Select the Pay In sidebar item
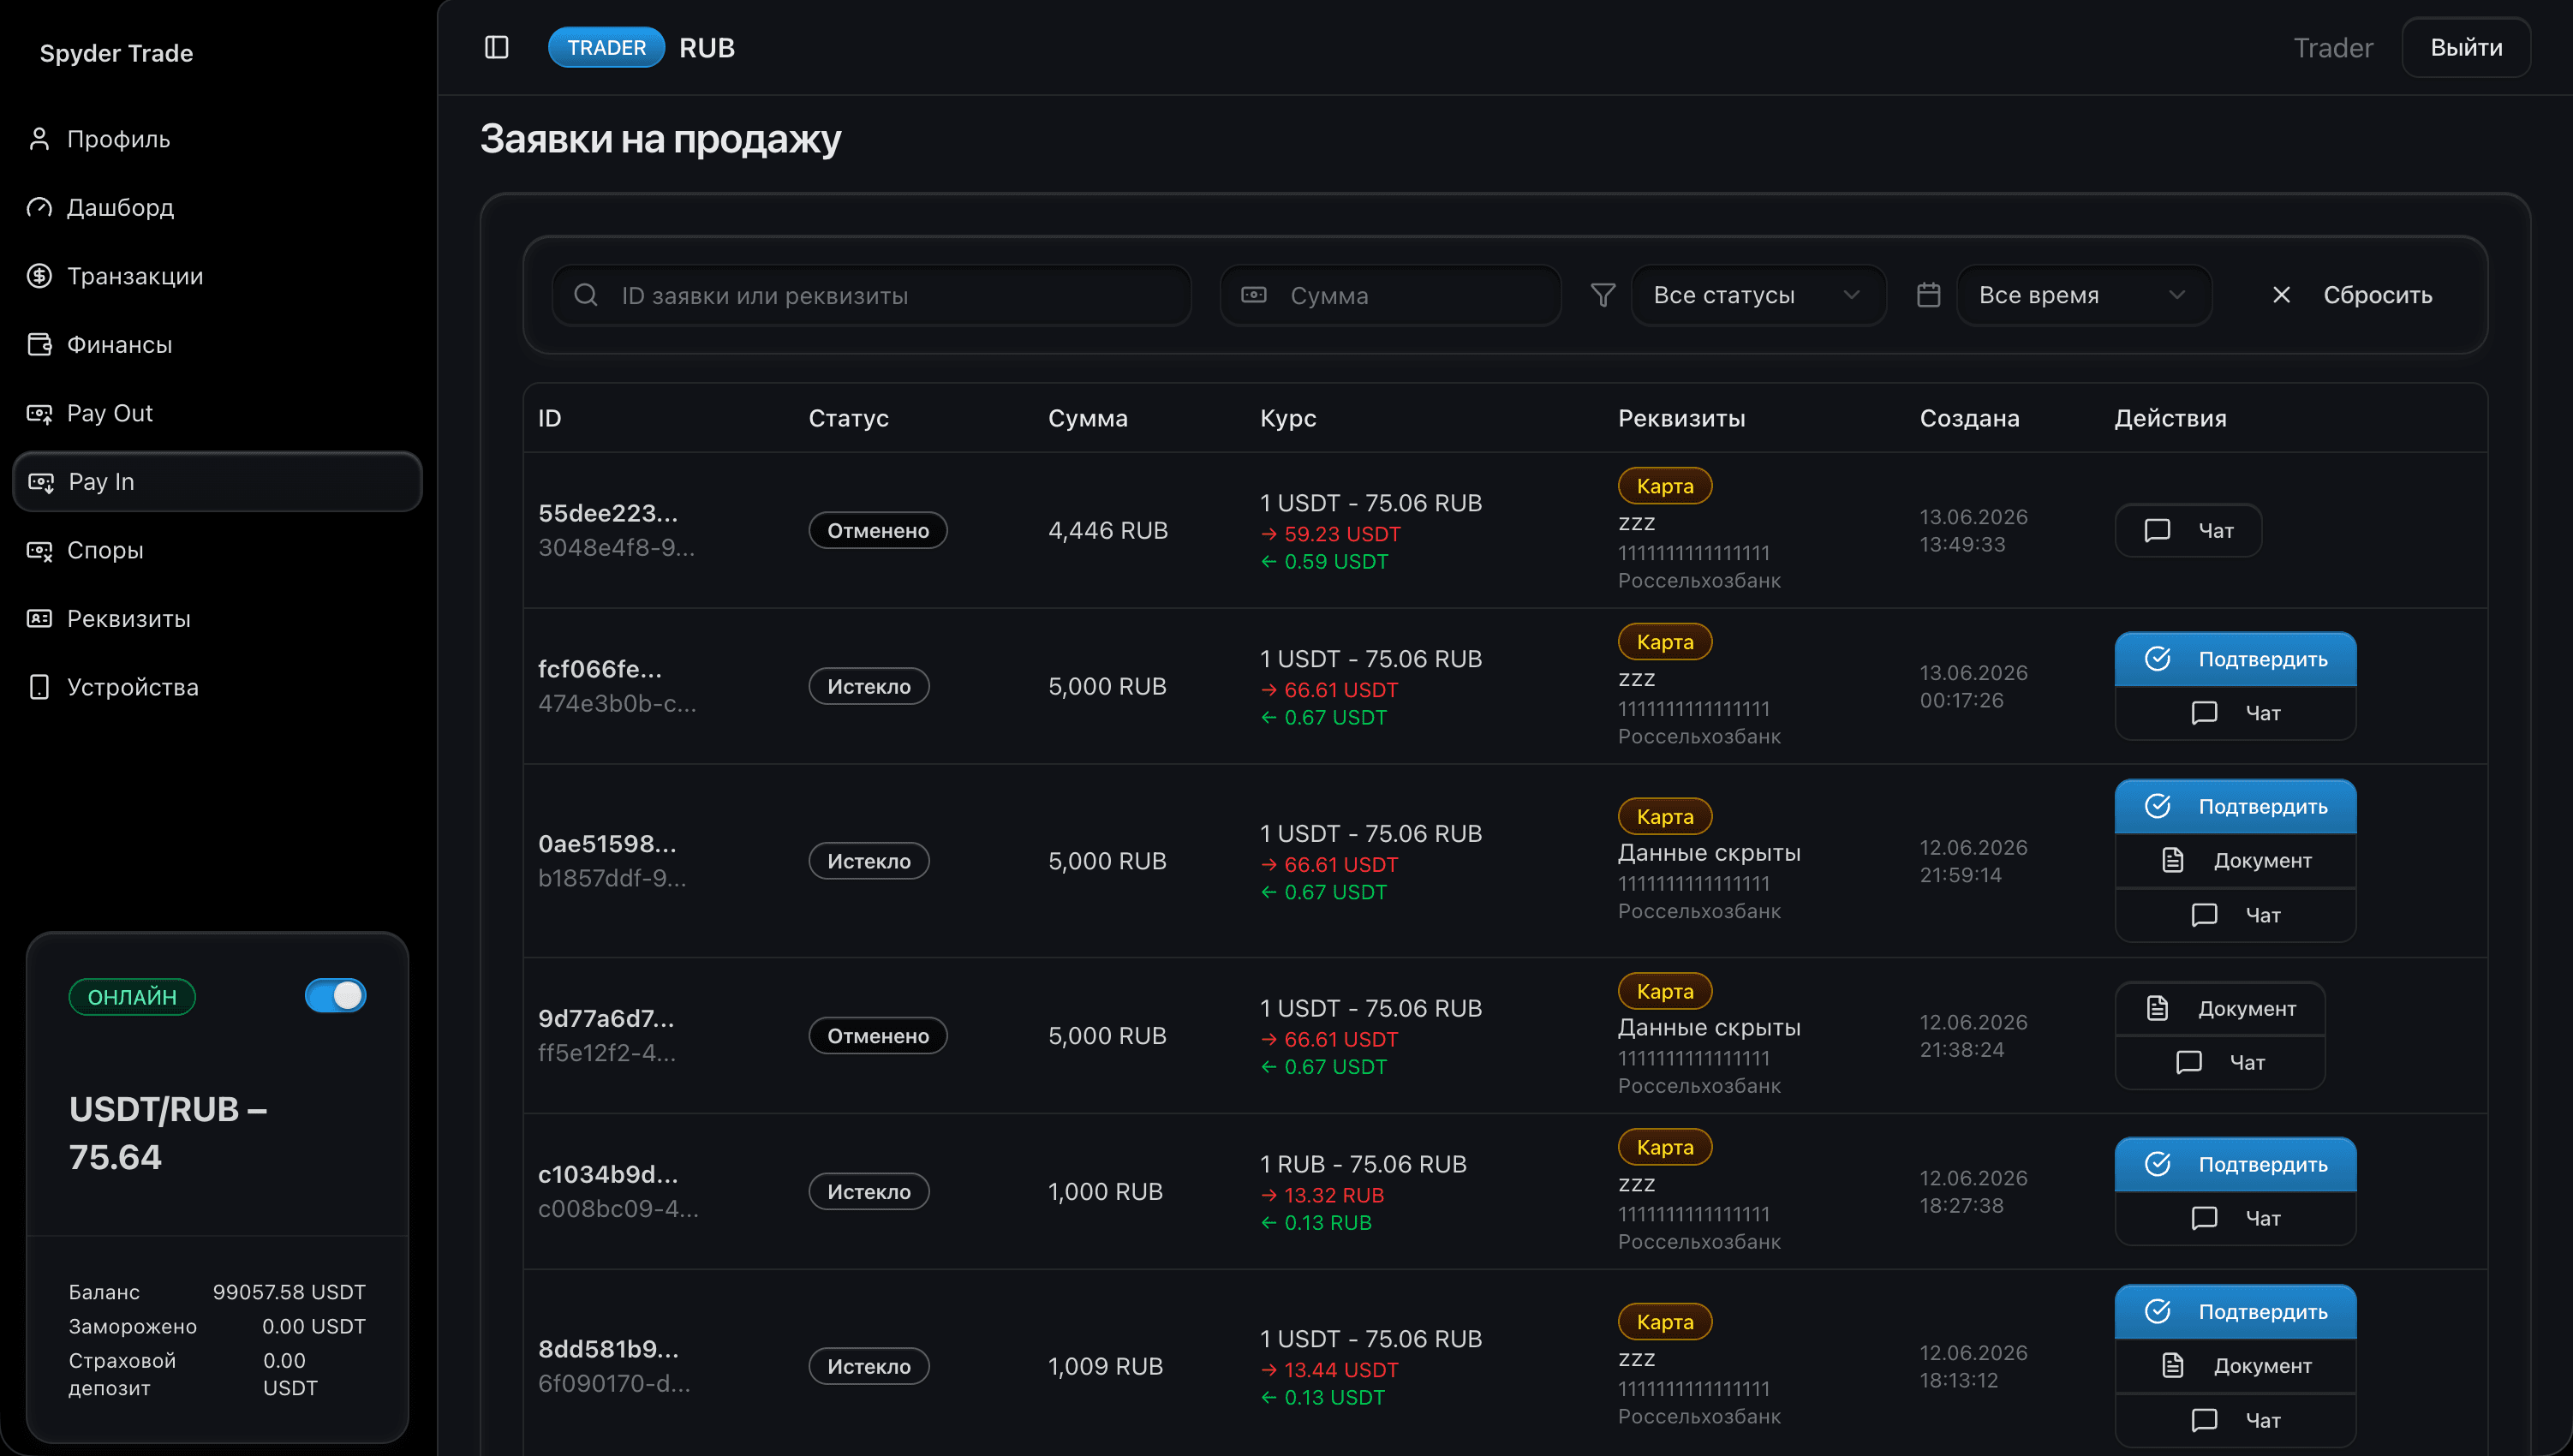The height and width of the screenshot is (1456, 2573). tap(217, 482)
